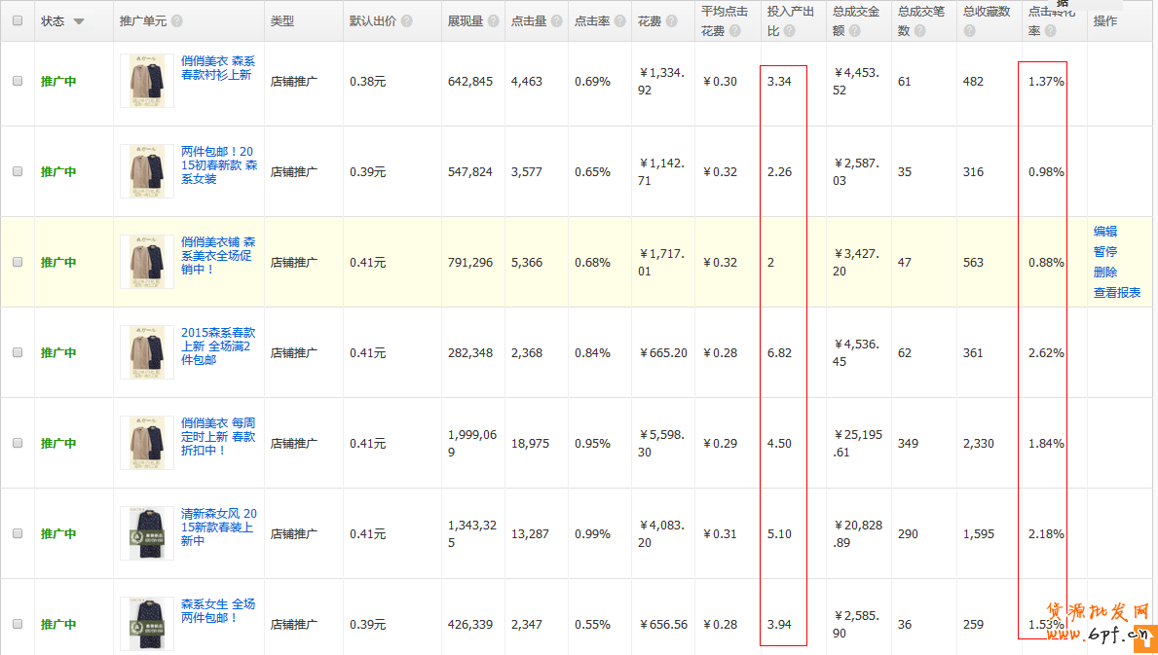Click 暂停 to pause the promotion
Viewport: 1158px width, 655px height.
1104,252
